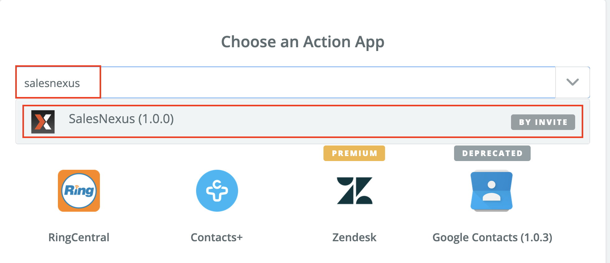Click the DEPRECATED badge above Google Contacts

(x=492, y=153)
